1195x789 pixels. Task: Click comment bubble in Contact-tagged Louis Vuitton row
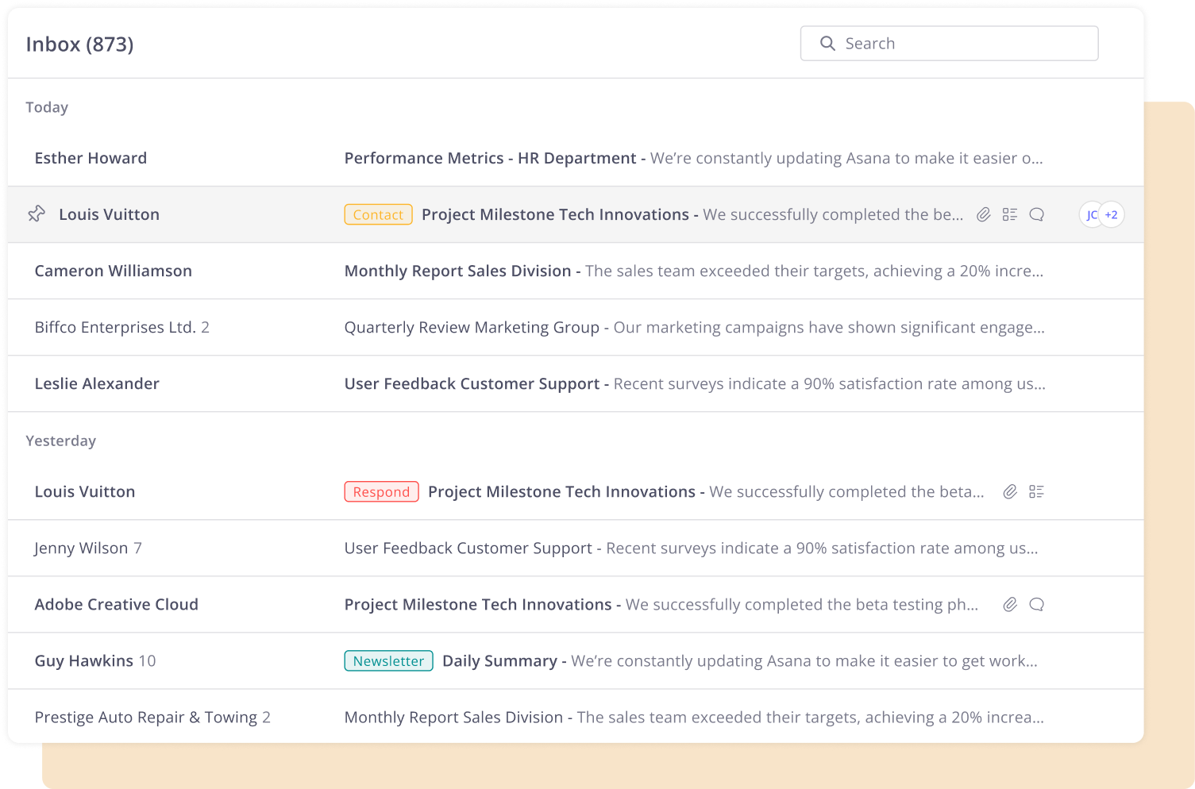tap(1037, 214)
